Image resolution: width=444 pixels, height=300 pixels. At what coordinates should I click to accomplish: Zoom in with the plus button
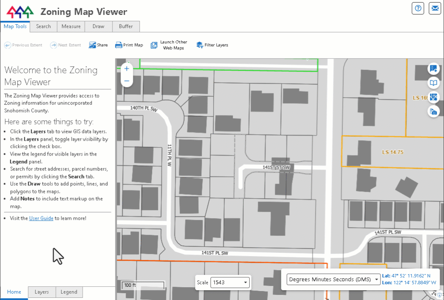pos(127,69)
